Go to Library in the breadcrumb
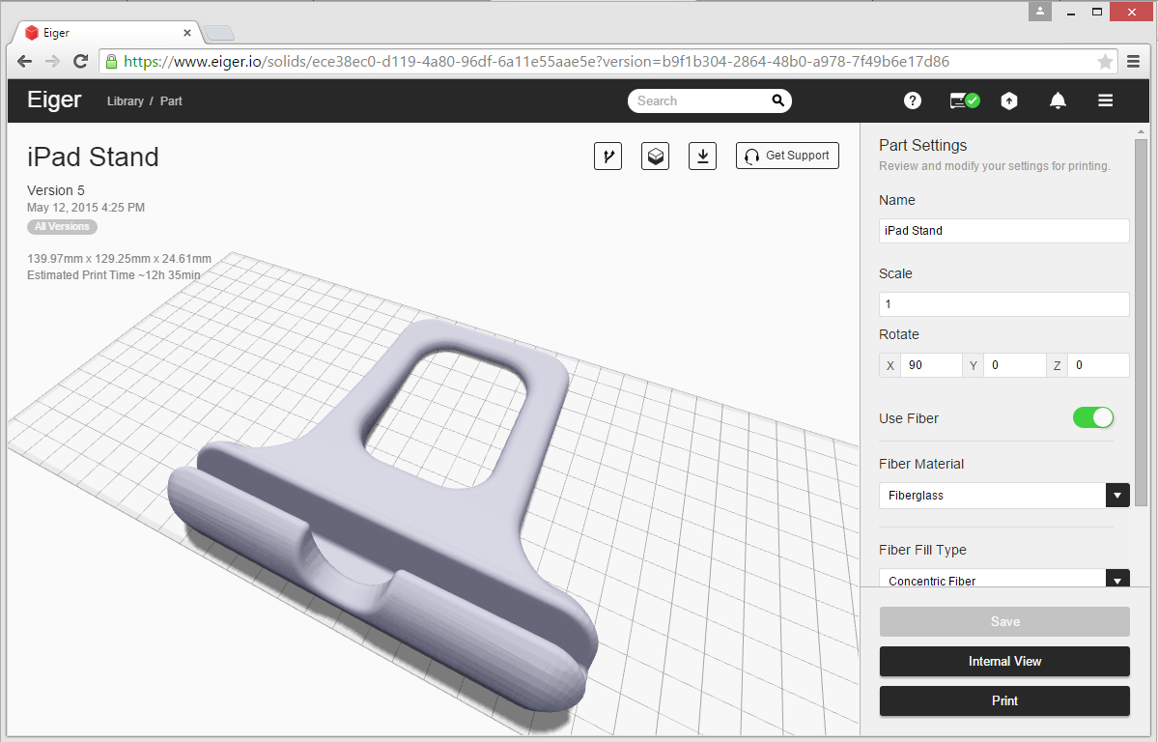 tap(126, 101)
